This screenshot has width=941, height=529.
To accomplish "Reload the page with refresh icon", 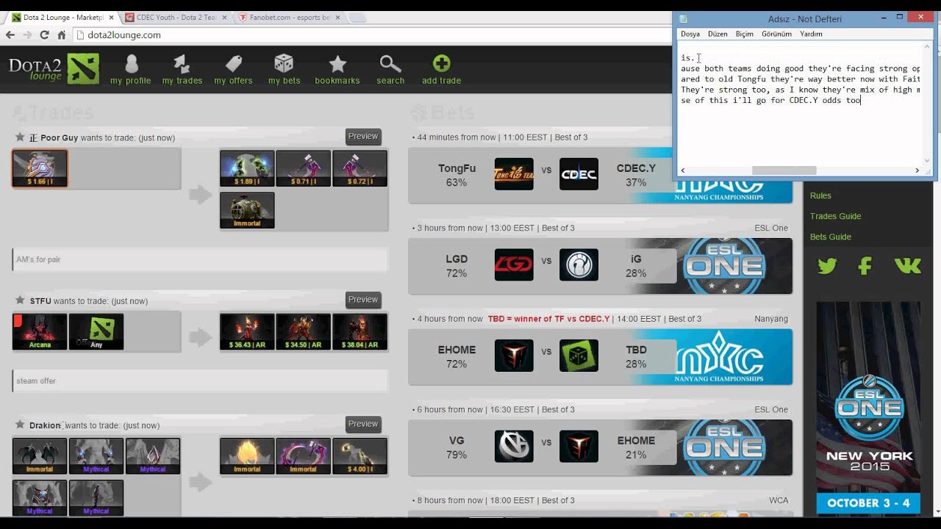I will coord(44,35).
